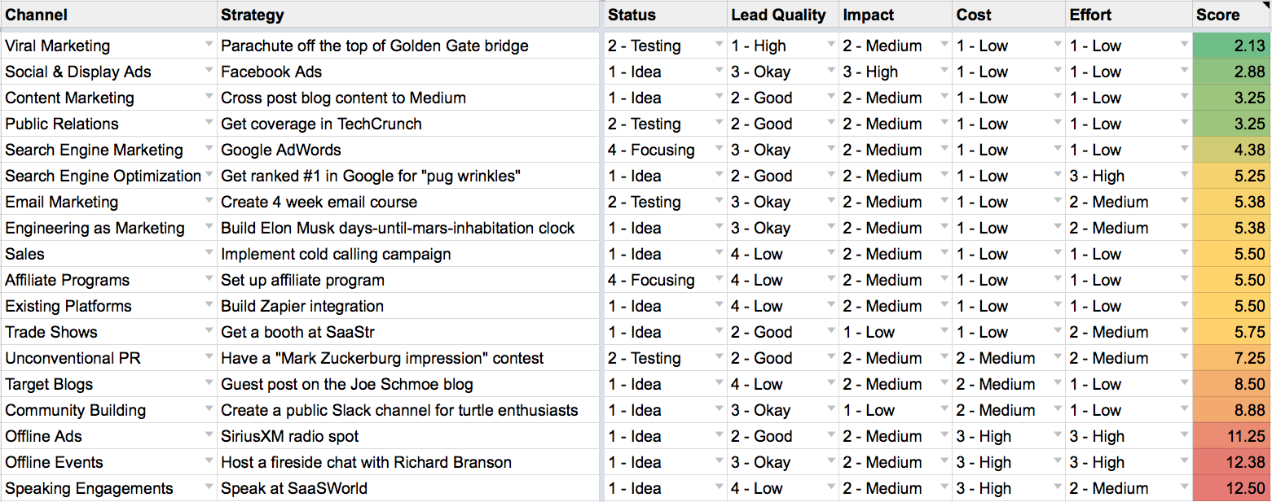
Task: Expand Effort dropdown in pug wrinkles SEO row
Action: click(x=1184, y=175)
